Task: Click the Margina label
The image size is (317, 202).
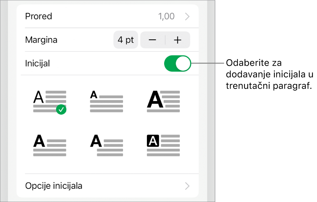Action: click(41, 40)
